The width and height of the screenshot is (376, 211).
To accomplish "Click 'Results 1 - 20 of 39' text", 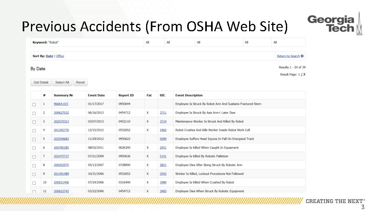I will click(292, 67).
